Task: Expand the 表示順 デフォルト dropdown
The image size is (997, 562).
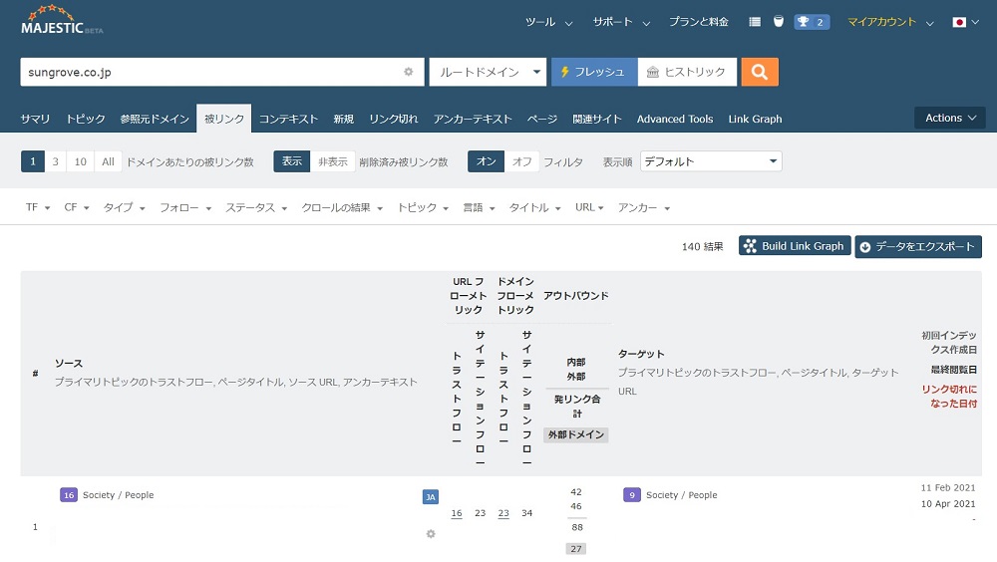Action: [x=711, y=161]
